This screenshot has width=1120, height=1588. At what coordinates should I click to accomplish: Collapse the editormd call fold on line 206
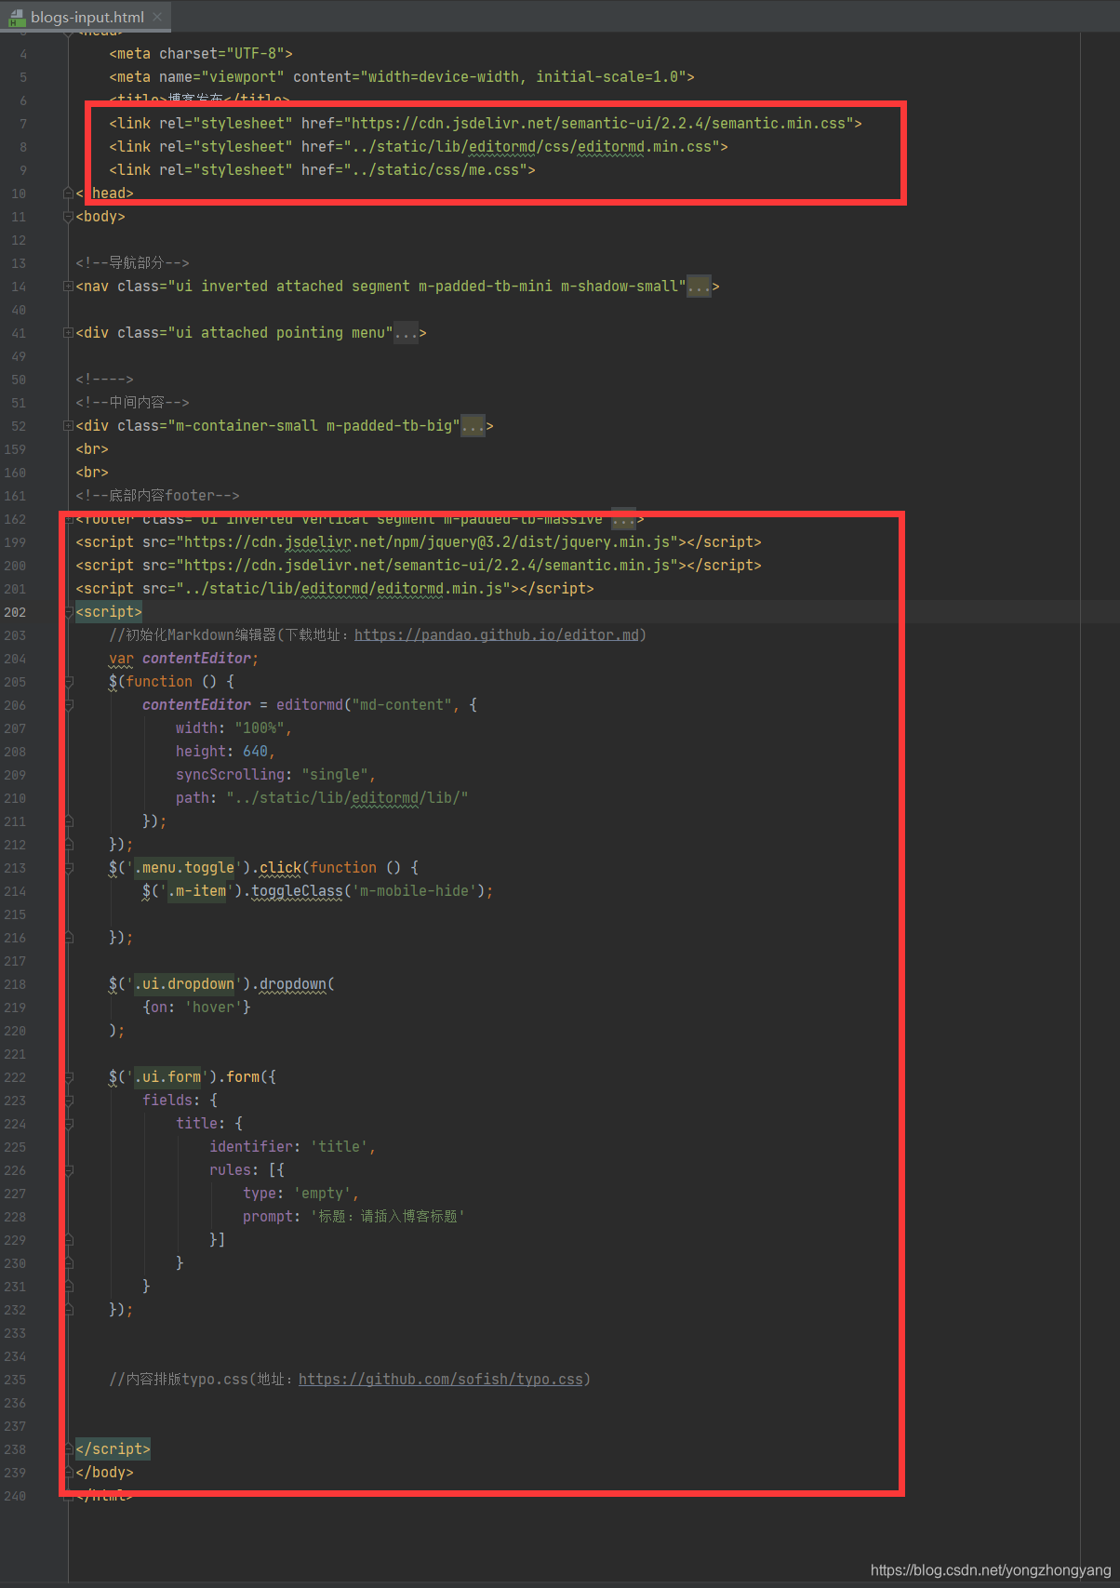(x=68, y=705)
